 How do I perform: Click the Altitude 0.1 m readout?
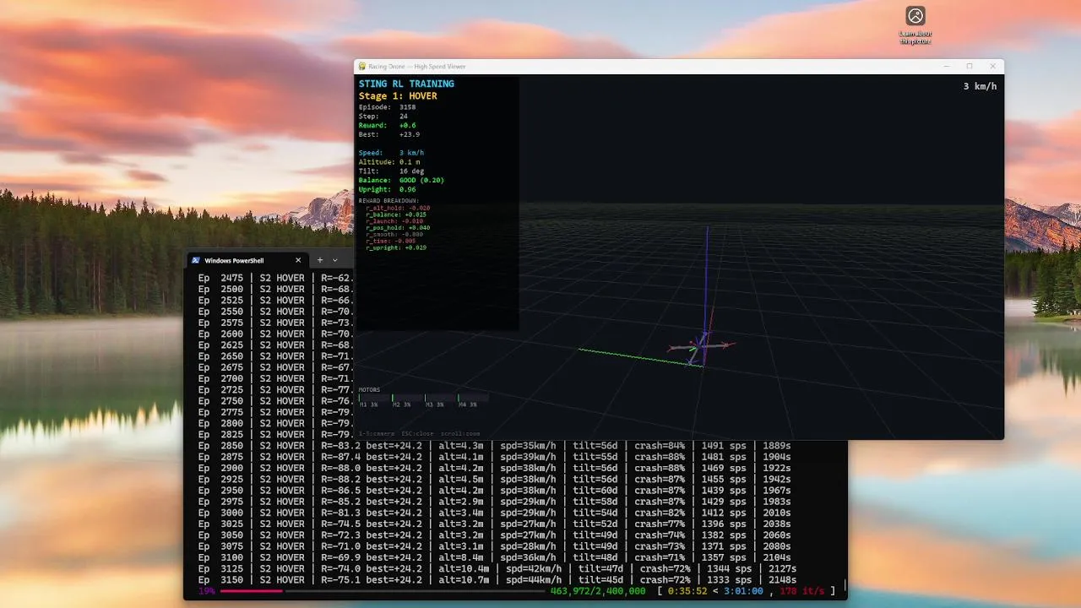(389, 162)
